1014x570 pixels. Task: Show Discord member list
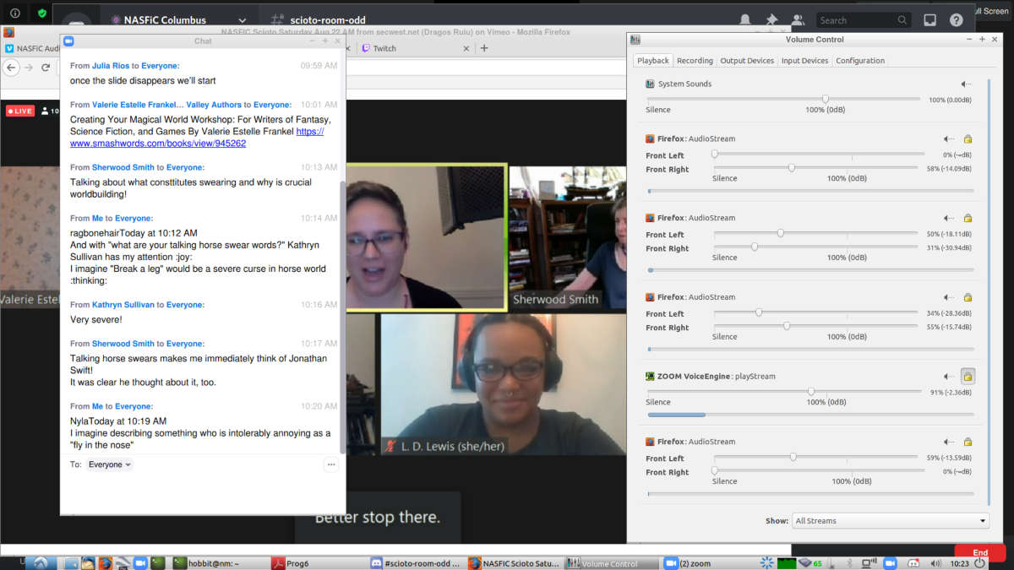click(x=797, y=20)
